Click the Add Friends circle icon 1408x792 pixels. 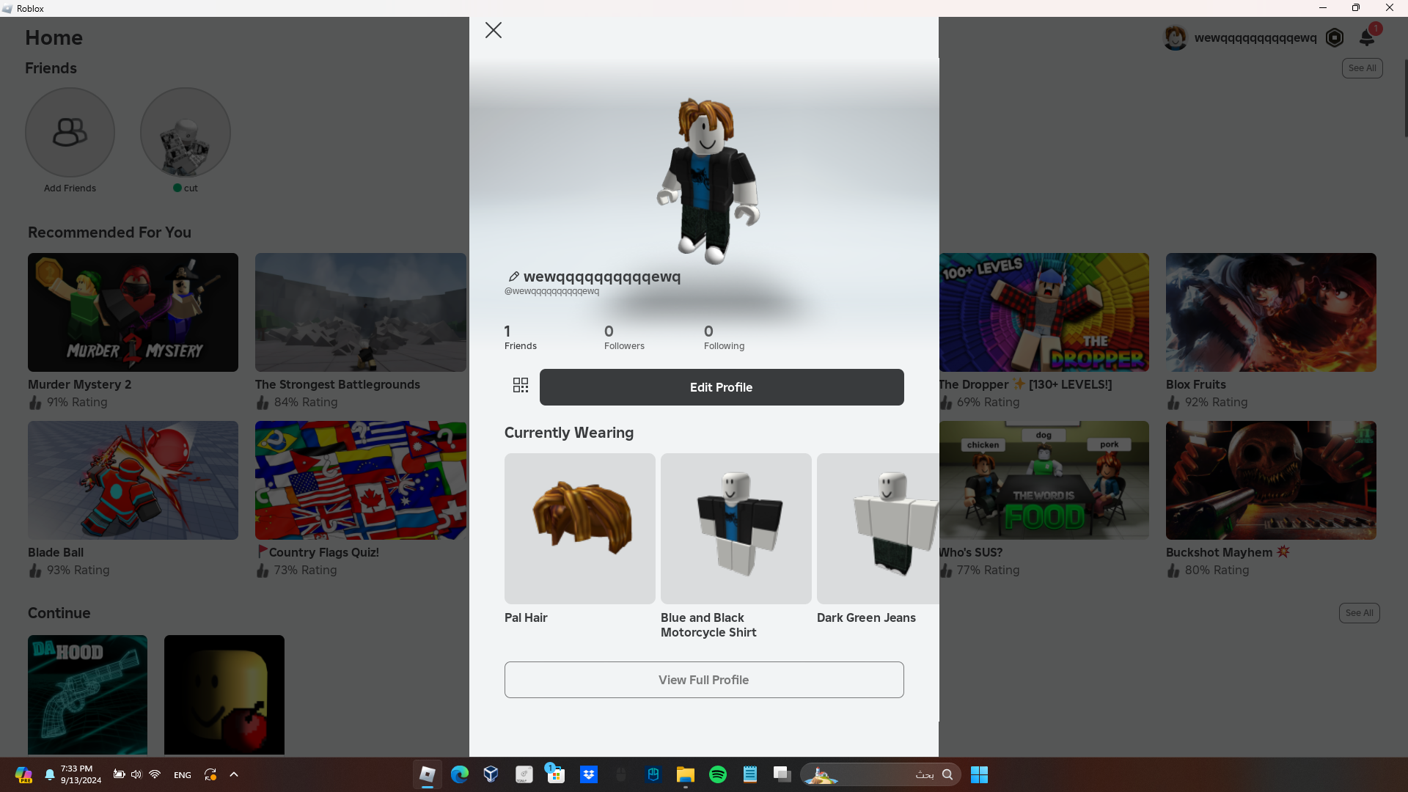(x=70, y=132)
